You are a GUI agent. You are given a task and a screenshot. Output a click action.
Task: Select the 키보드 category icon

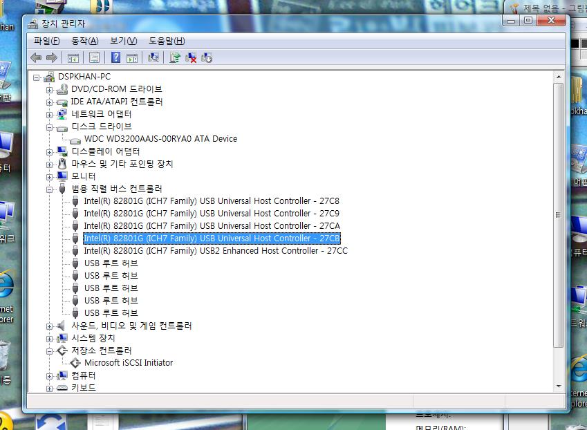tap(62, 388)
